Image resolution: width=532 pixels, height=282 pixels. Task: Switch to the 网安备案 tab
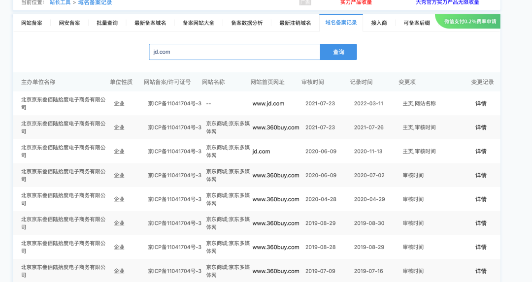point(69,23)
